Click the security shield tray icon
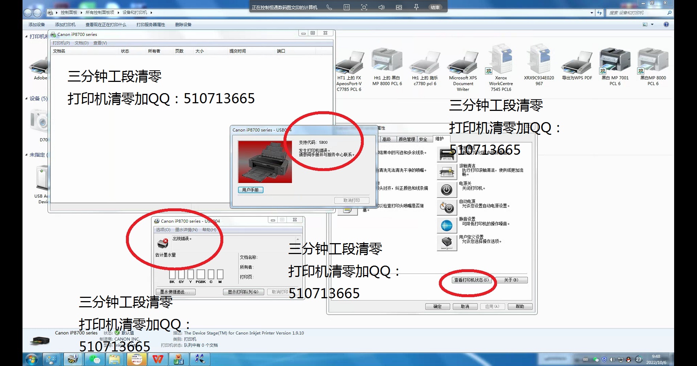 pyautogui.click(x=604, y=359)
